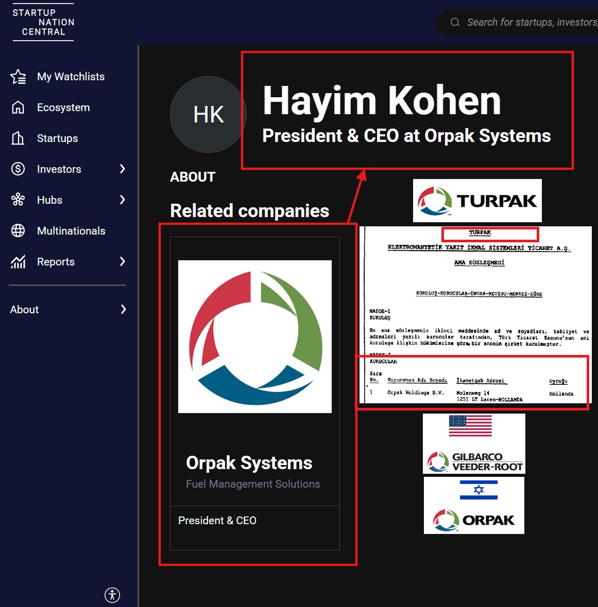Screen dimensions: 598x607
Task: Click the Investors dollar icon
Action: coord(18,169)
